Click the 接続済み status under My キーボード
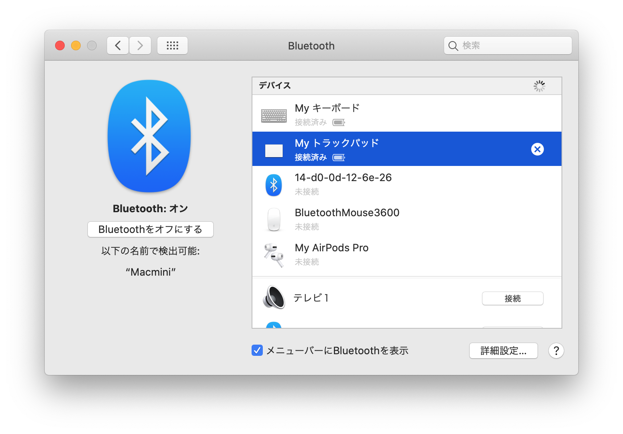Screen dimensions: 623x434 coord(311,122)
